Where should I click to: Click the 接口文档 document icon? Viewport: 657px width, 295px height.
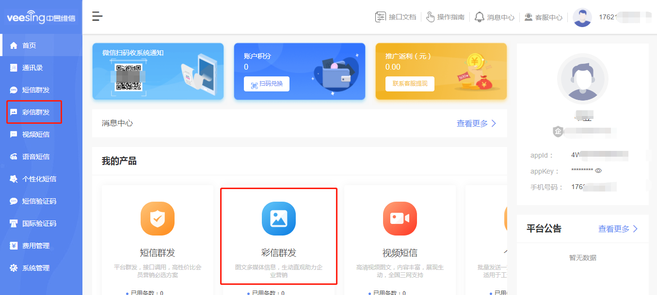pos(381,16)
